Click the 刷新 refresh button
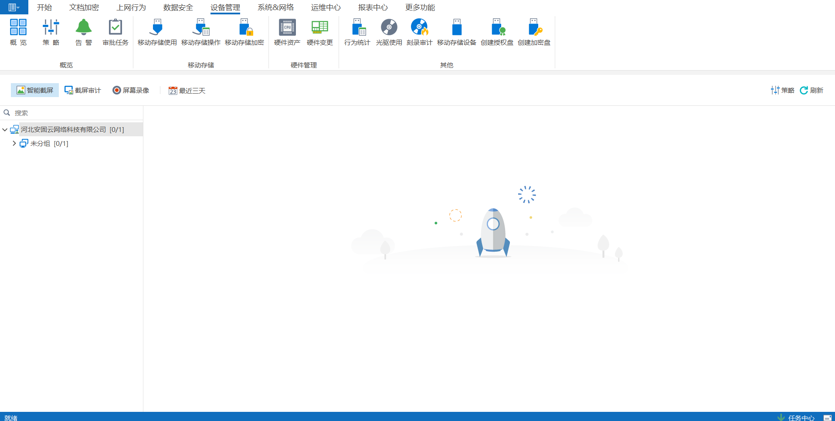This screenshot has width=835, height=421. click(811, 90)
